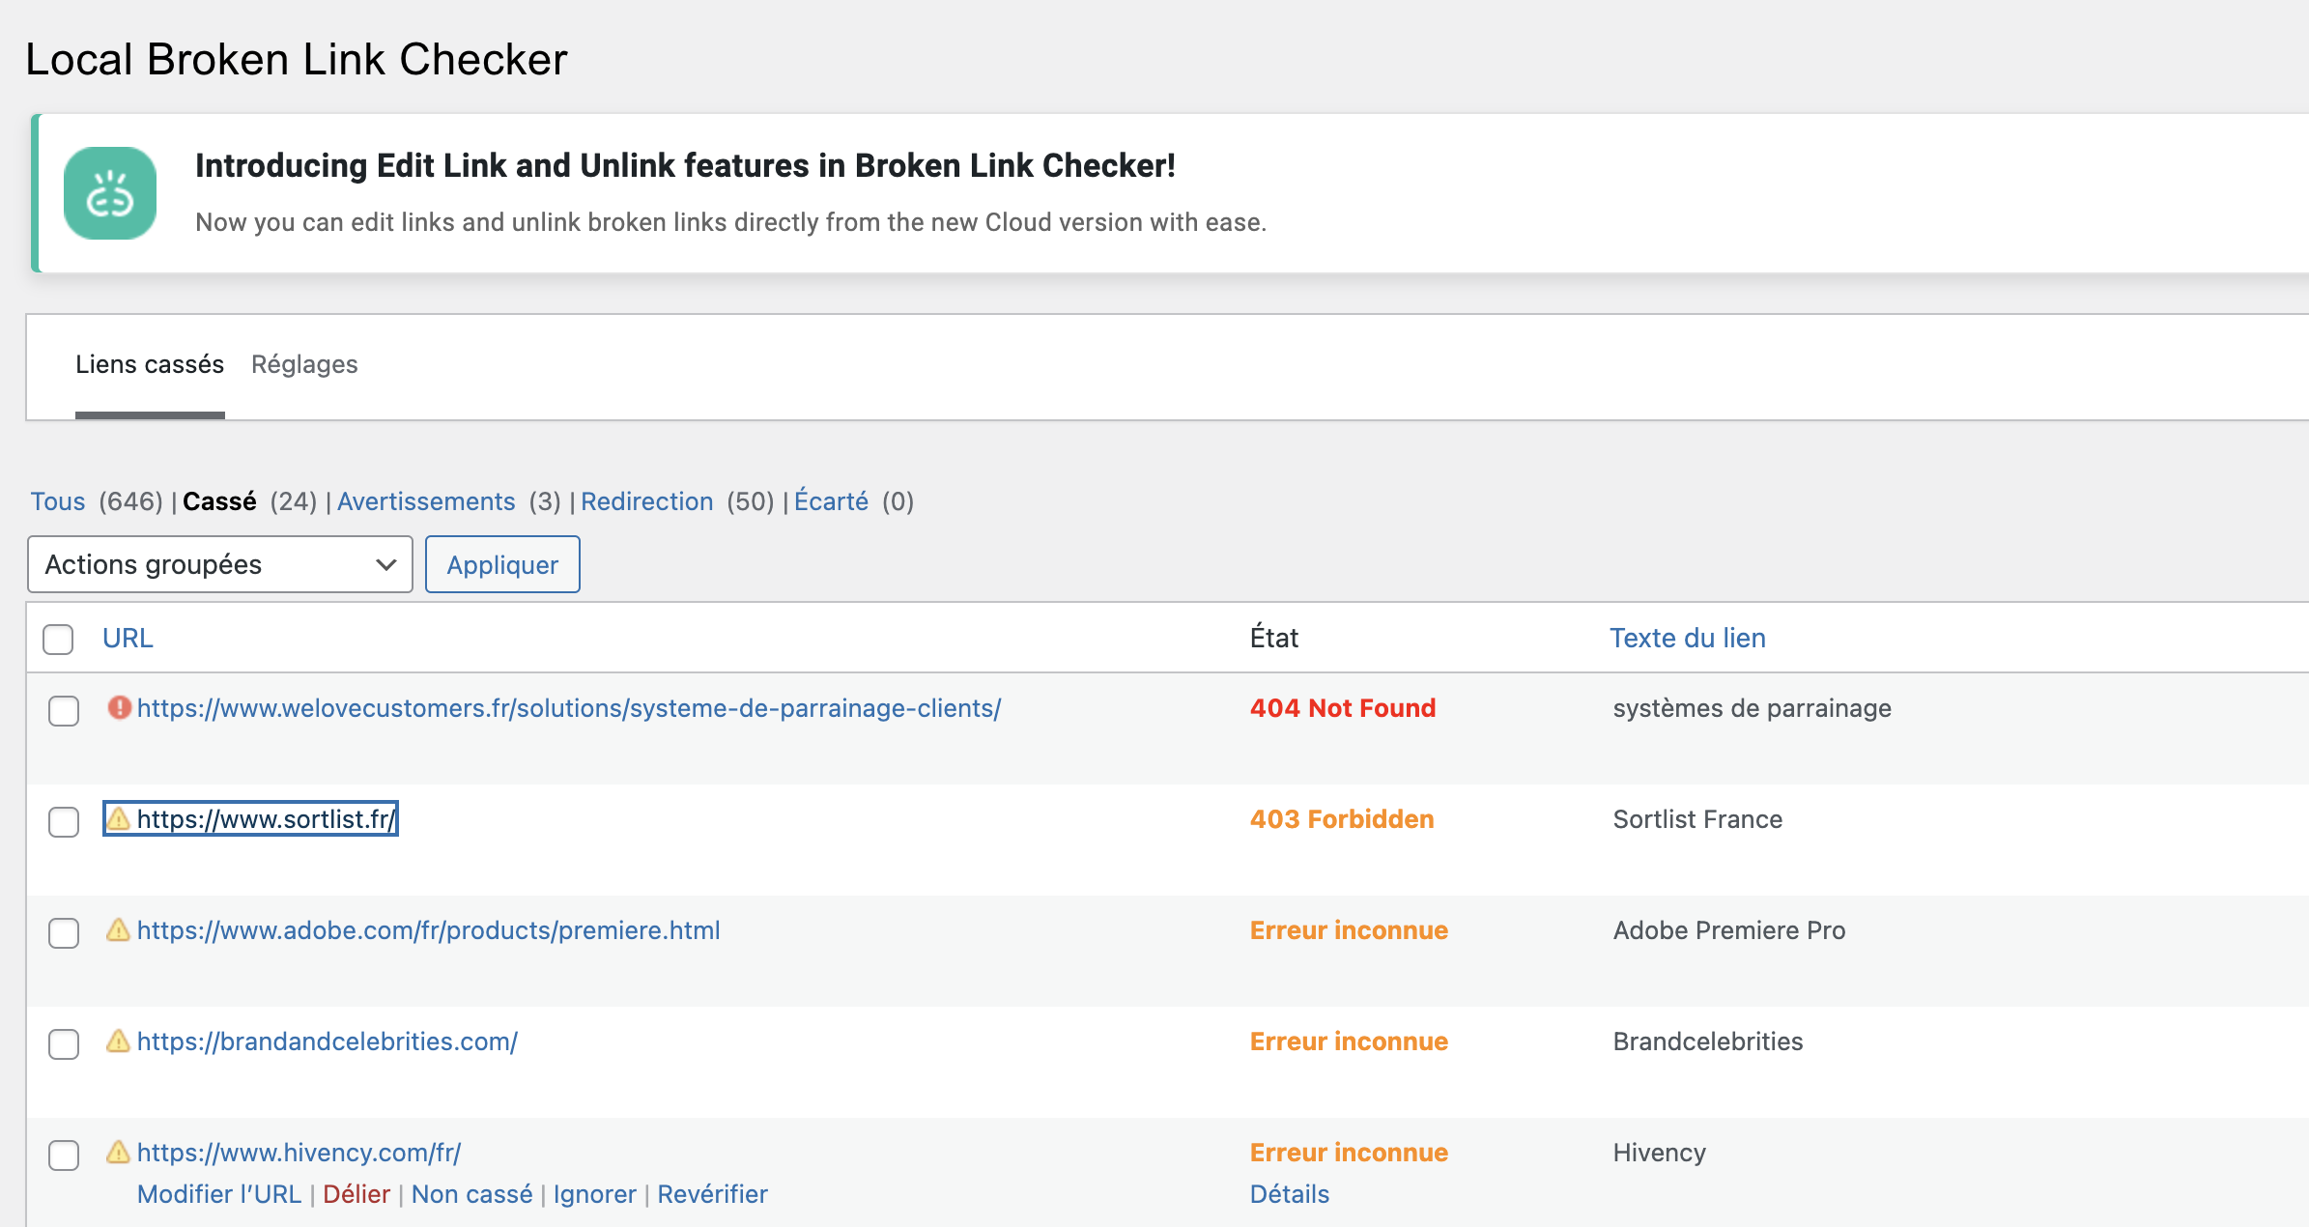Image resolution: width=2309 pixels, height=1227 pixels.
Task: Click warning icon beside brandandcelebrities.com link
Action: pyautogui.click(x=119, y=1042)
